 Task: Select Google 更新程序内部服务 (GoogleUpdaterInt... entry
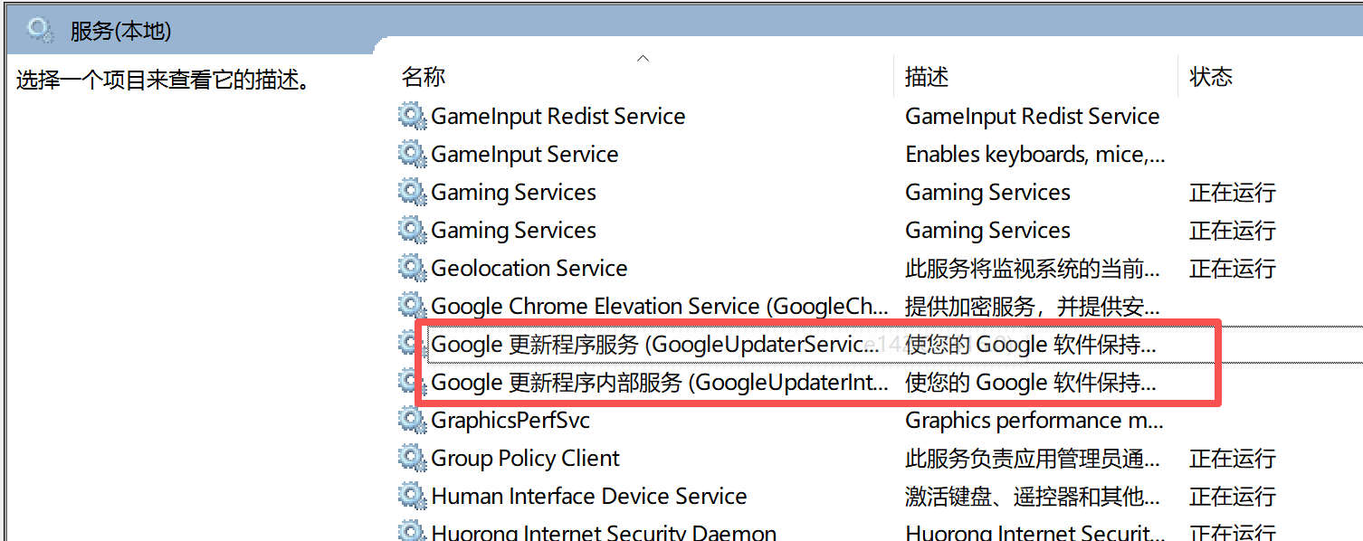pyautogui.click(x=660, y=382)
